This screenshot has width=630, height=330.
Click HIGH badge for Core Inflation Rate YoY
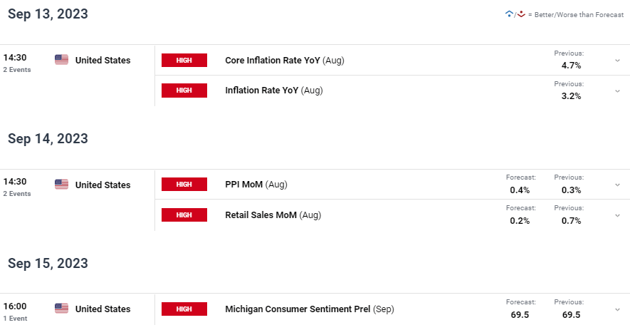(x=184, y=60)
